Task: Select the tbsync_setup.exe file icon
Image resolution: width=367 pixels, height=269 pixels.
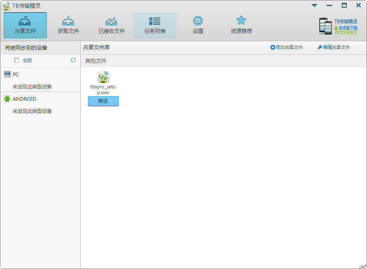Action: click(103, 77)
